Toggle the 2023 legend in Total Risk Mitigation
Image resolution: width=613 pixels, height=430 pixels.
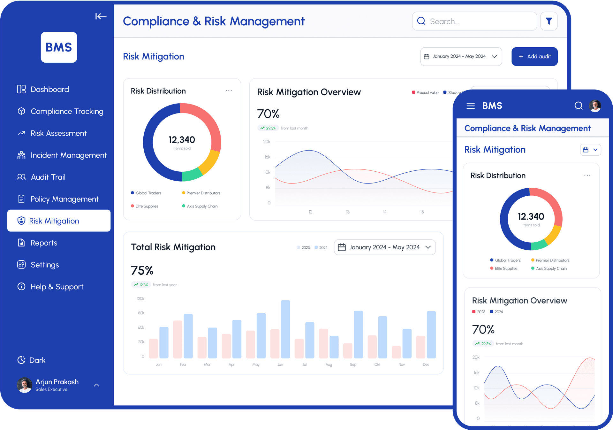[x=303, y=247]
